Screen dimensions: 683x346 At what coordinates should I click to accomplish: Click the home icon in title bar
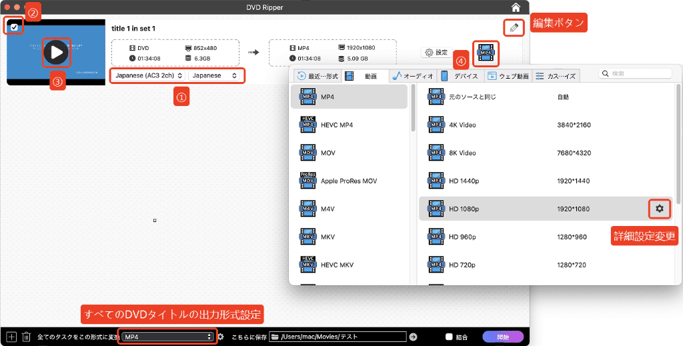pyautogui.click(x=516, y=7)
